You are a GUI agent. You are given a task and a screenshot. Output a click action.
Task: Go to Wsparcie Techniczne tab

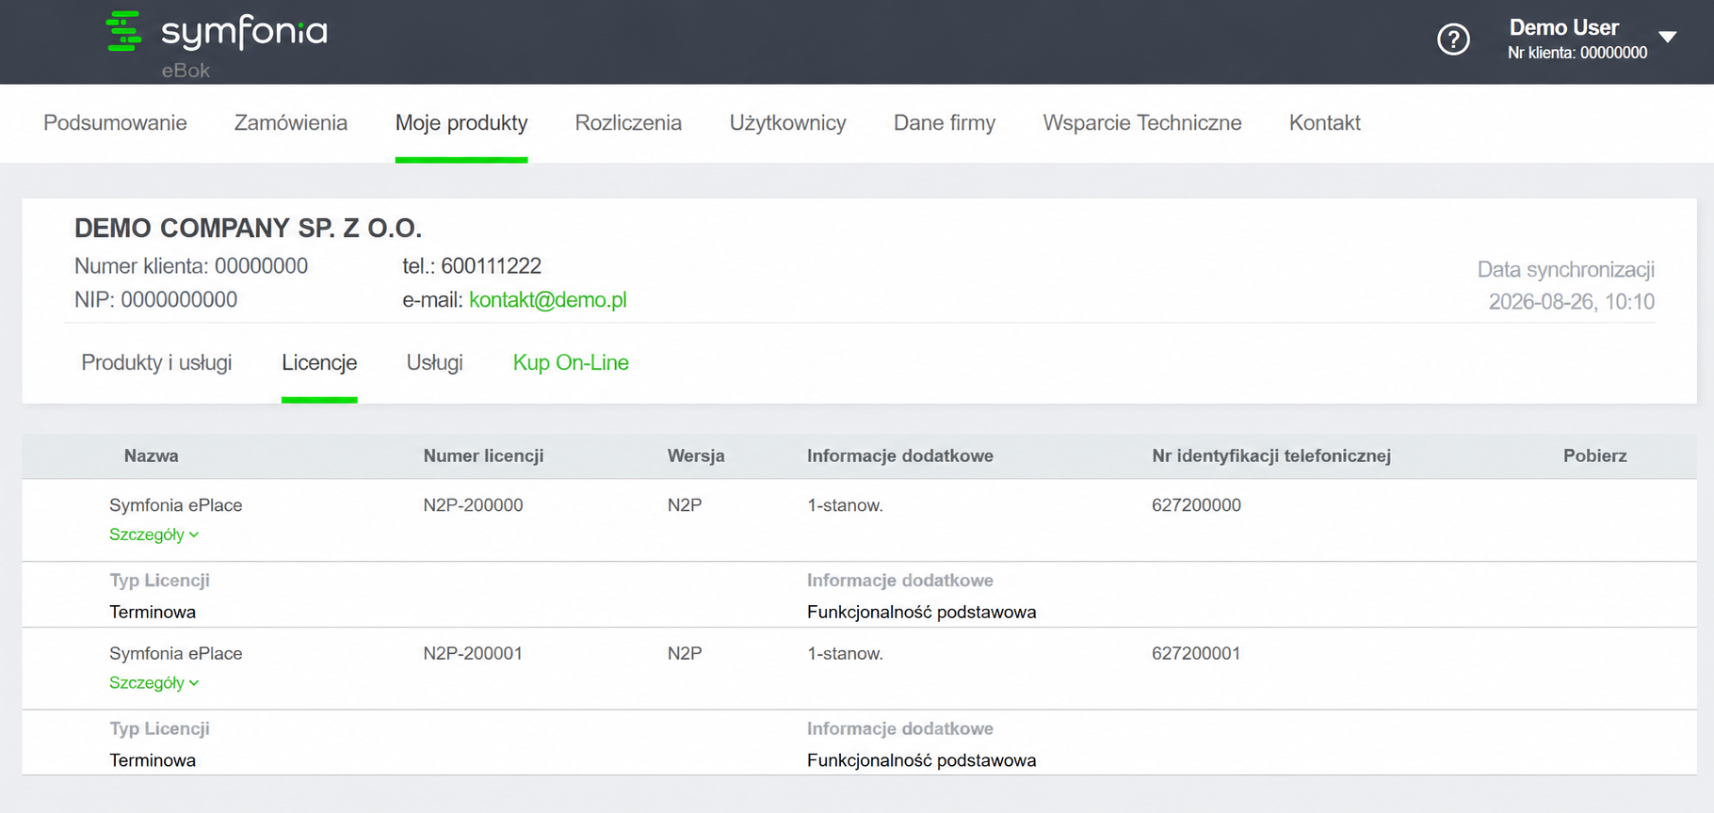point(1142,123)
